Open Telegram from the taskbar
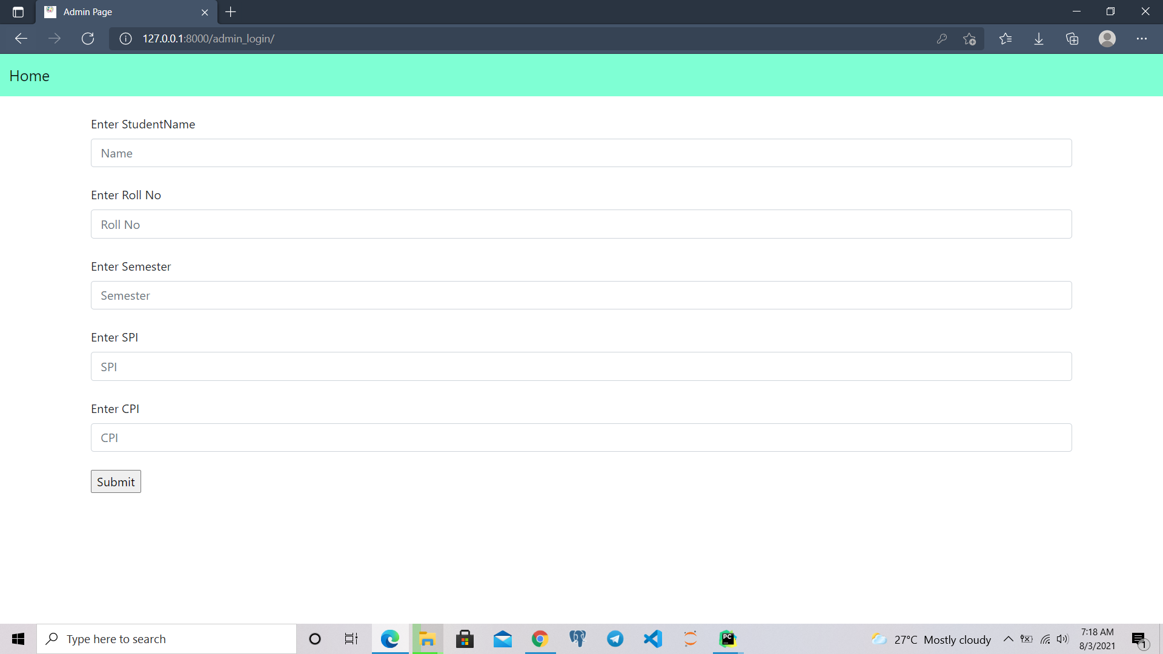The height and width of the screenshot is (654, 1163). click(x=615, y=639)
